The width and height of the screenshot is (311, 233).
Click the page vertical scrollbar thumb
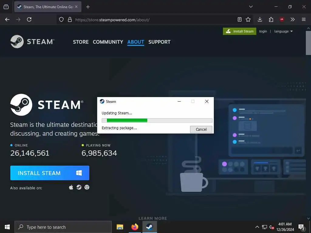[x=308, y=42]
